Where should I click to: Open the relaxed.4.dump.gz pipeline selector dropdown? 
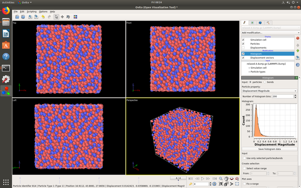point(271,28)
